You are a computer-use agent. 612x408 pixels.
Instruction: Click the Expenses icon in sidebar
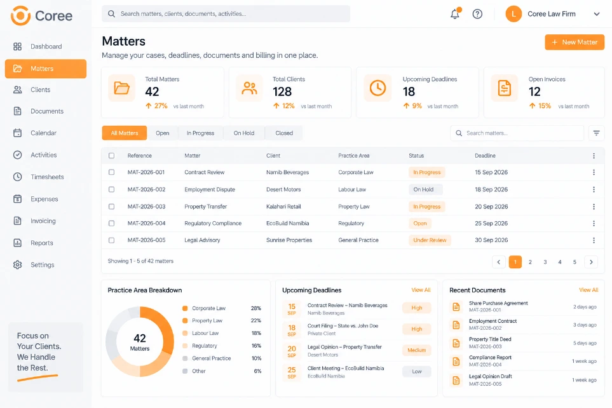[18, 199]
